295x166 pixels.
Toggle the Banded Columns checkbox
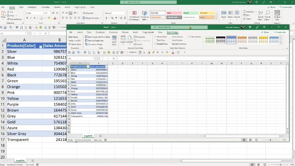[x=170, y=44]
